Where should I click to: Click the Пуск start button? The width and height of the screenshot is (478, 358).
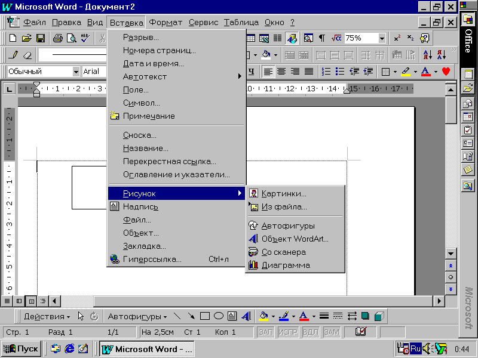[21, 348]
